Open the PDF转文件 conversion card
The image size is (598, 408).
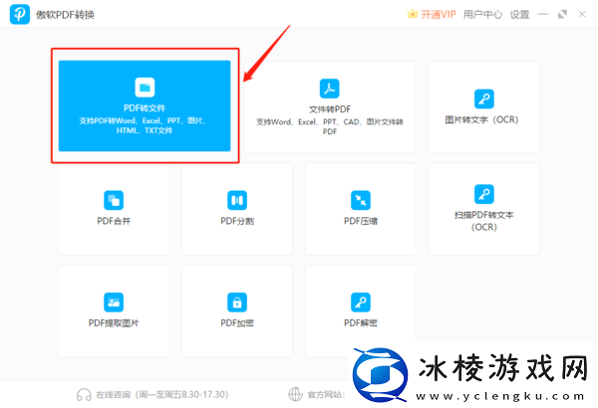point(145,105)
